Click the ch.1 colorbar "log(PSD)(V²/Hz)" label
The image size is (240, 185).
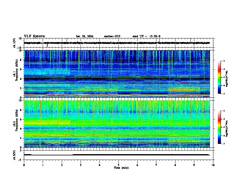(x=227, y=79)
